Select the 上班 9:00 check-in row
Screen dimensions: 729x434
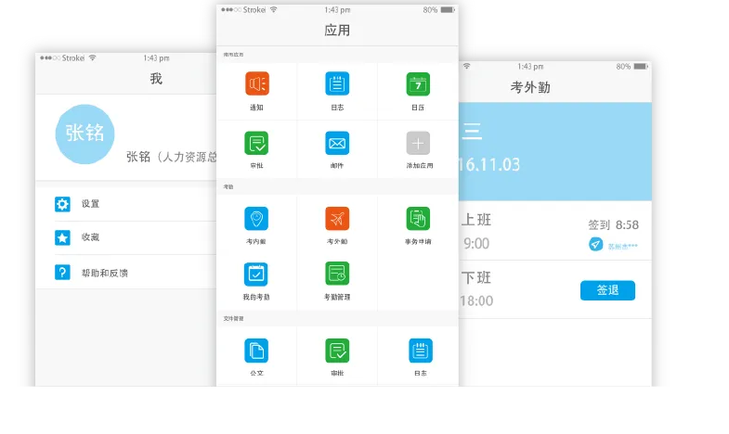520,232
